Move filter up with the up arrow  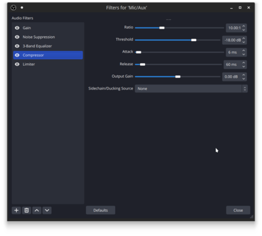pos(37,211)
